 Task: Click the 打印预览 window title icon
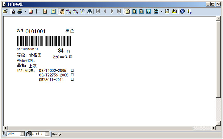5,5
